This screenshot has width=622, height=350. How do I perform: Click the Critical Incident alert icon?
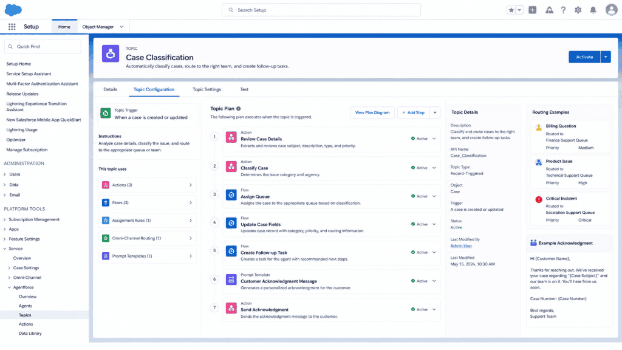coord(539,199)
